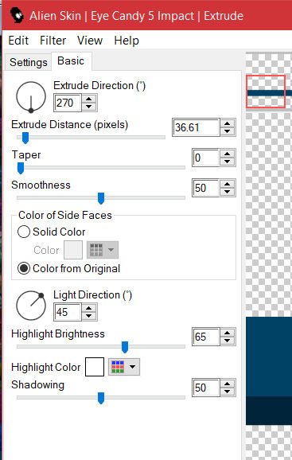Image resolution: width=292 pixels, height=460 pixels.
Task: Switch to the Settings tab
Action: click(28, 62)
